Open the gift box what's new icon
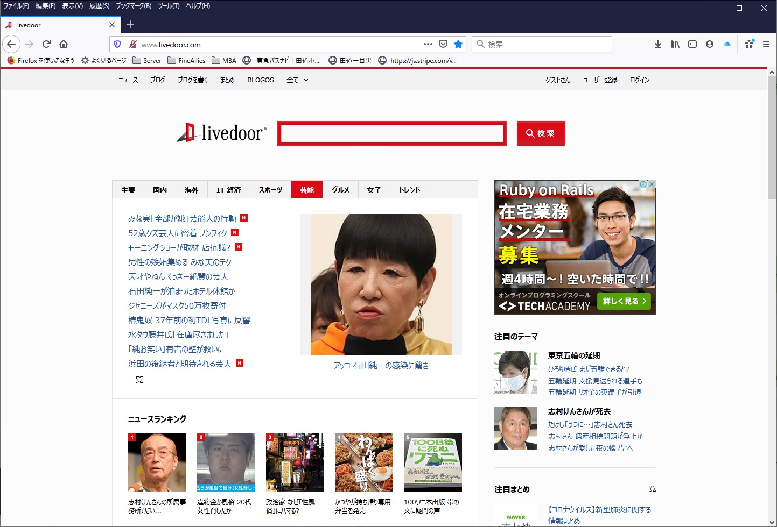 [x=749, y=44]
